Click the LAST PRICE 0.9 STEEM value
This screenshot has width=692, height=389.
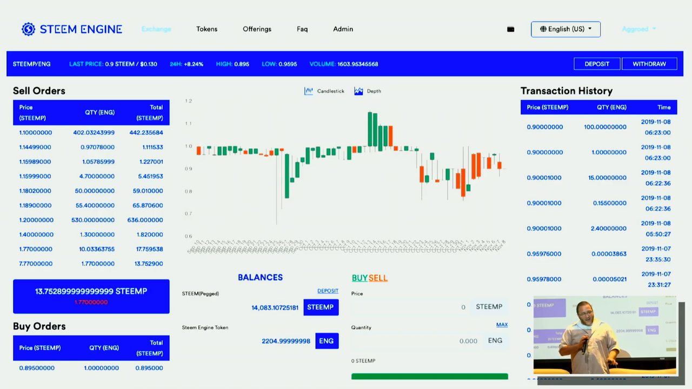point(113,64)
